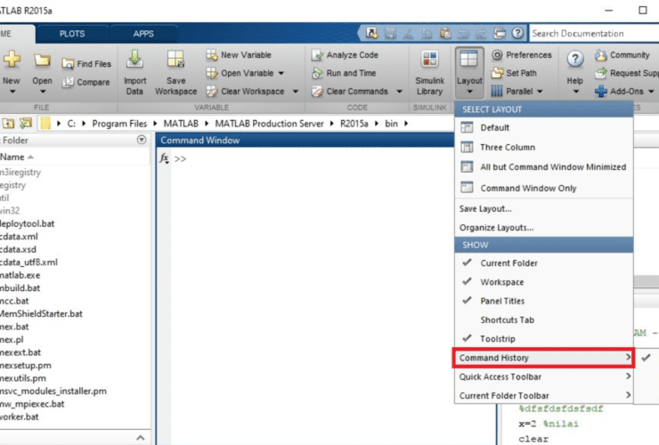Click the quick access help icon
This screenshot has height=445, width=659.
(517, 33)
